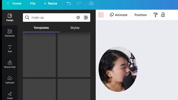The width and height of the screenshot is (178, 100).
Task: Check cloud save status icon
Action: (91, 3)
